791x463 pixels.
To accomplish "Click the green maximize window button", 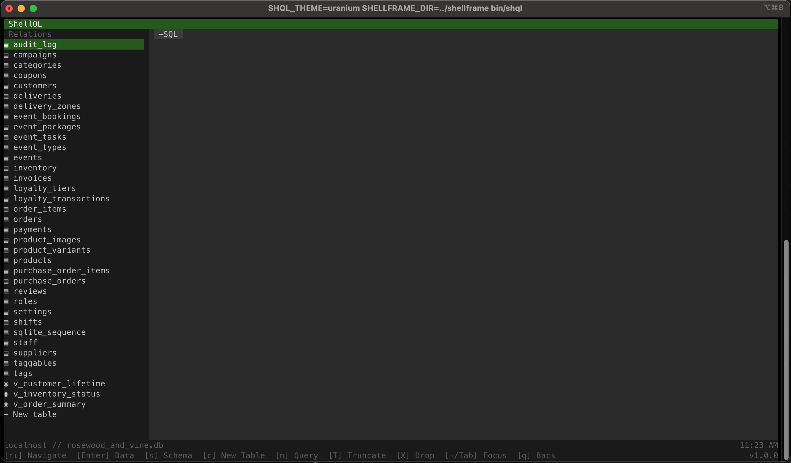I will tap(33, 8).
